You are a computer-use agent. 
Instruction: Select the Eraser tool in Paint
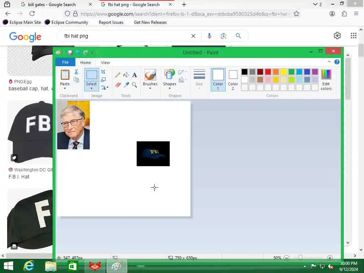[x=118, y=85]
